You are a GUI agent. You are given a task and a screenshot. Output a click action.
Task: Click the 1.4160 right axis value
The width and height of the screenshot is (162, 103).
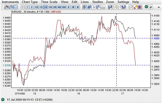156,16
